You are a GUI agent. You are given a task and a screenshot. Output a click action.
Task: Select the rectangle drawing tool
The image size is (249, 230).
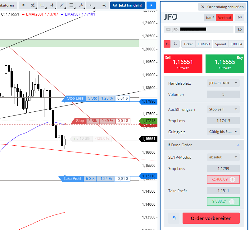tap(43, 5)
